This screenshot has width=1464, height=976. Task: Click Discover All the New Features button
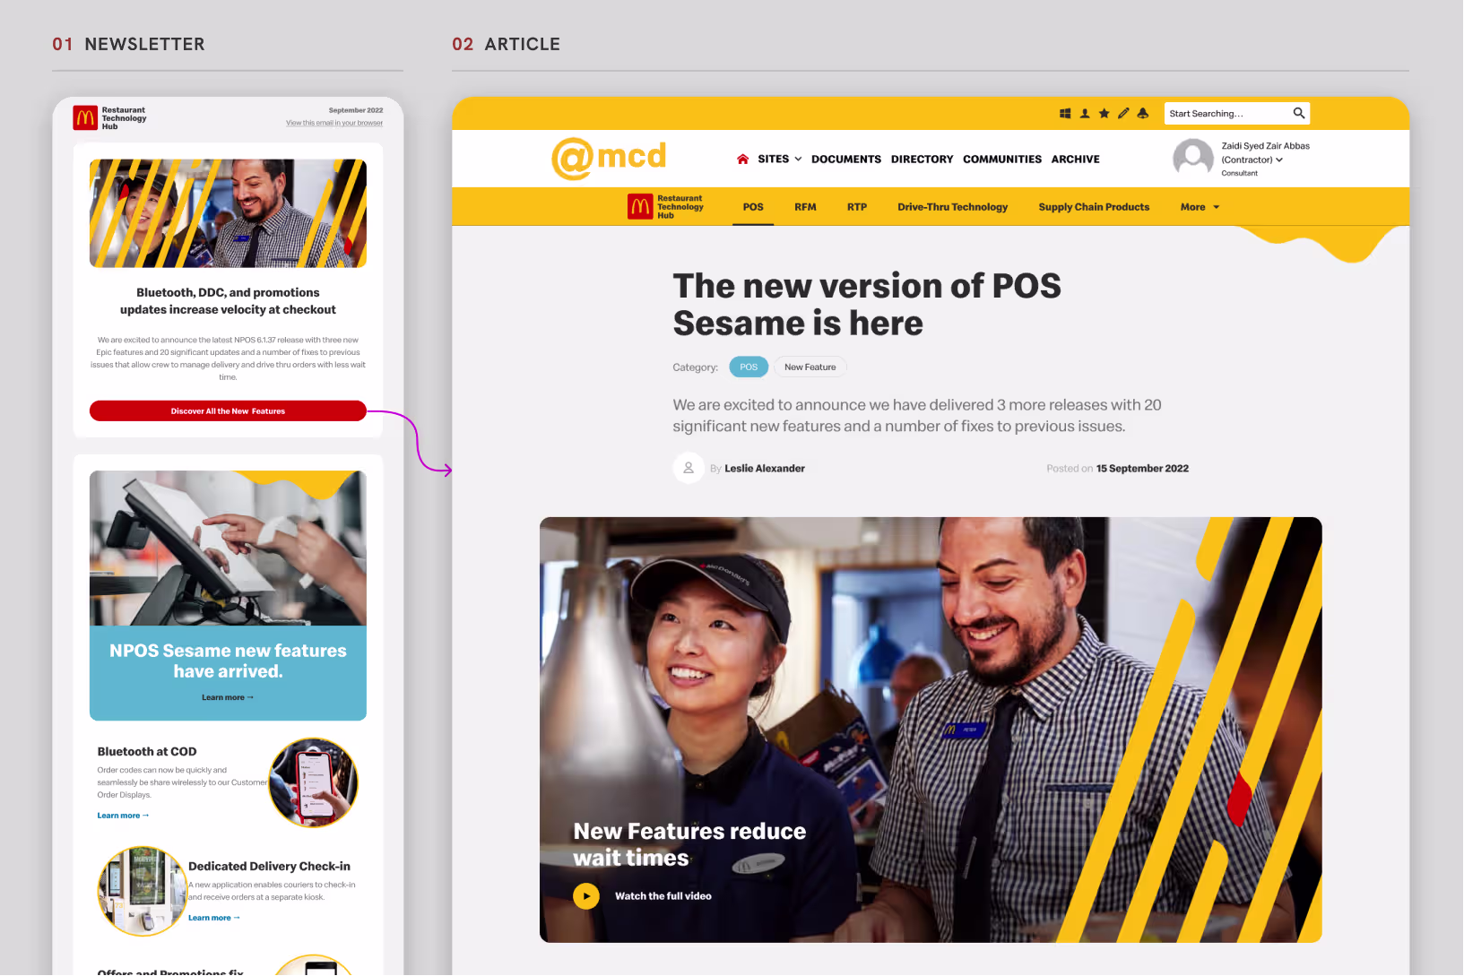click(x=228, y=411)
